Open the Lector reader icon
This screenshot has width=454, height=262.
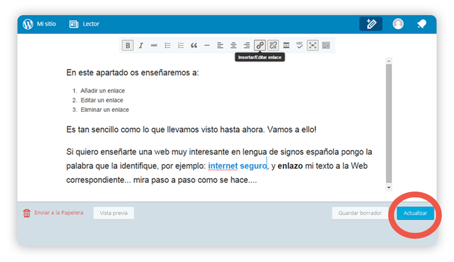74,24
